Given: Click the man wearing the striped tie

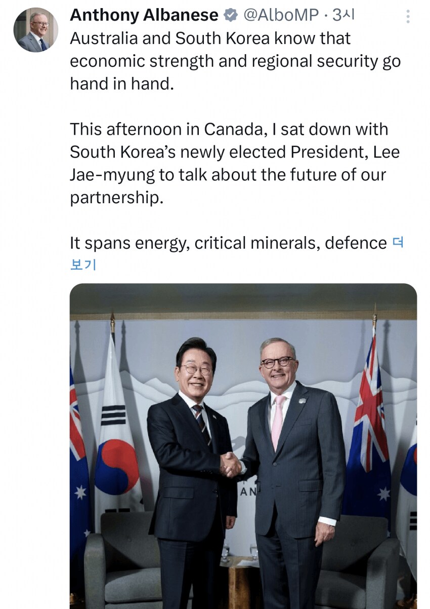Looking at the screenshot, I should coord(190,456).
